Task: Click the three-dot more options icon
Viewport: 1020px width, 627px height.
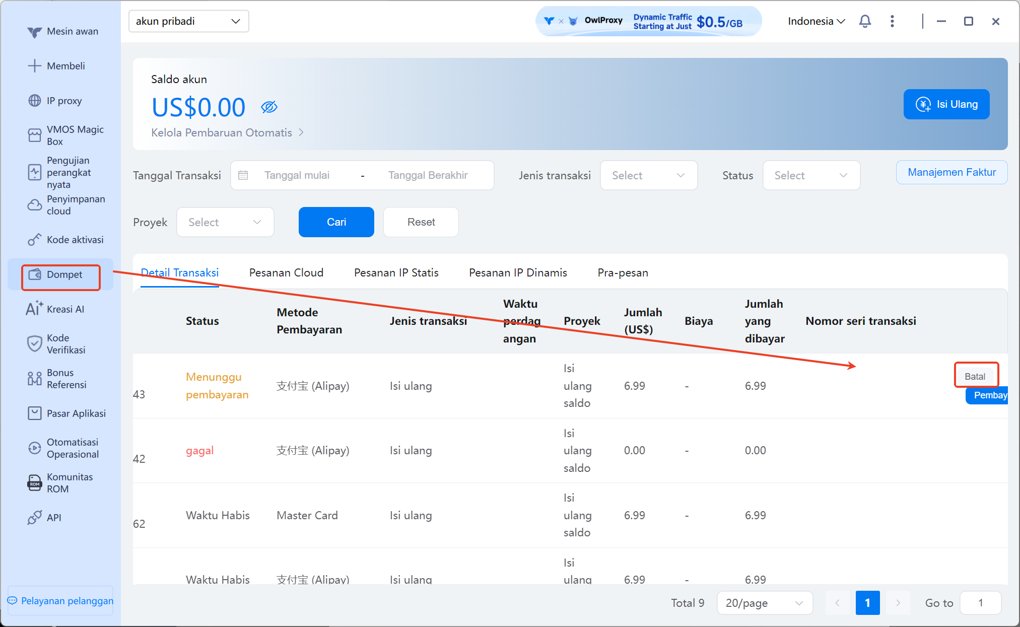Action: tap(892, 21)
